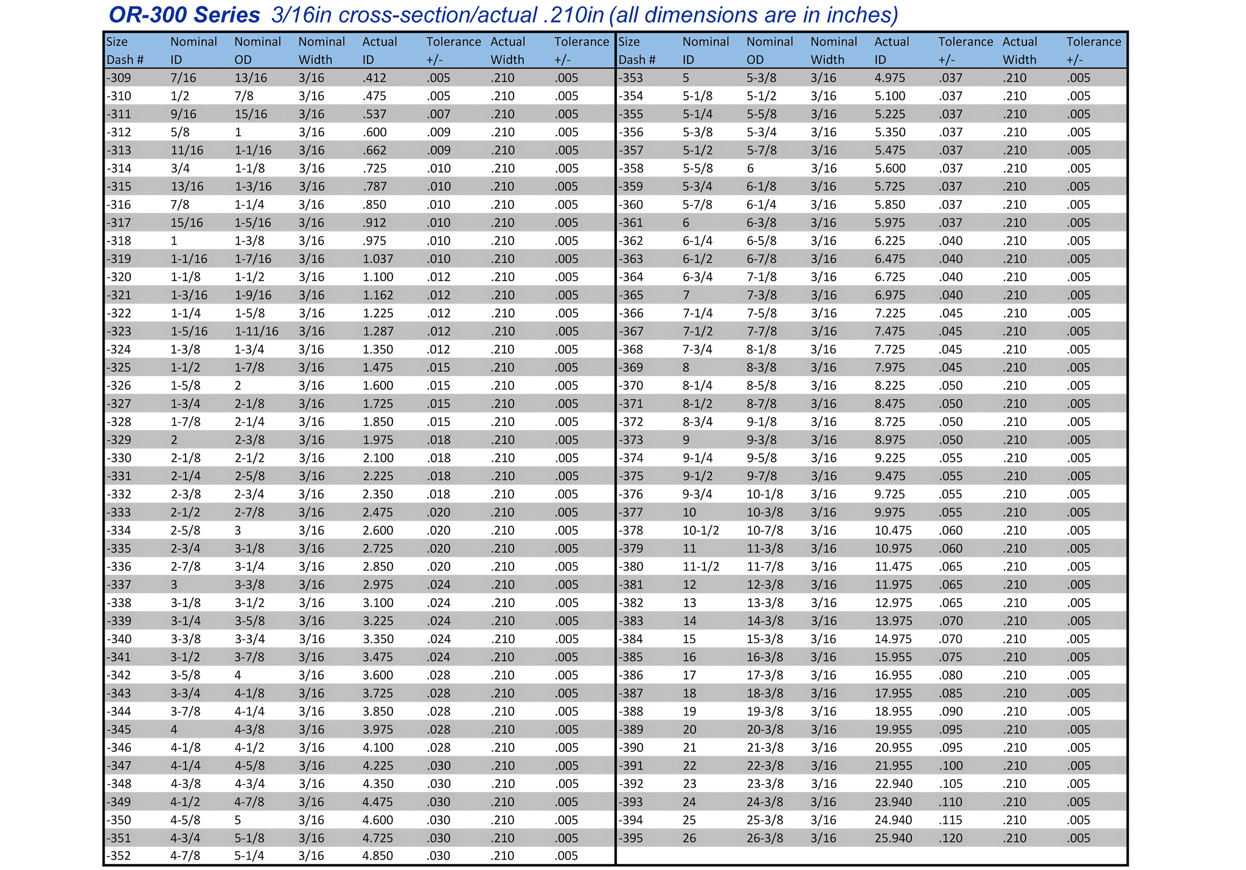Click actual ID value 4.975
Screen dimensions: 1246x870
tap(889, 78)
